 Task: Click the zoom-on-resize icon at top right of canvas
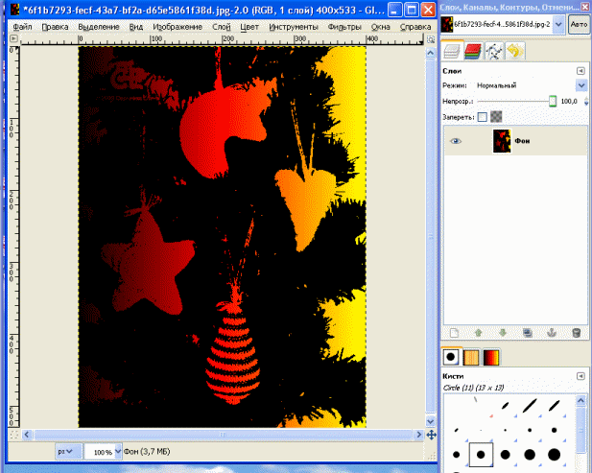(431, 39)
